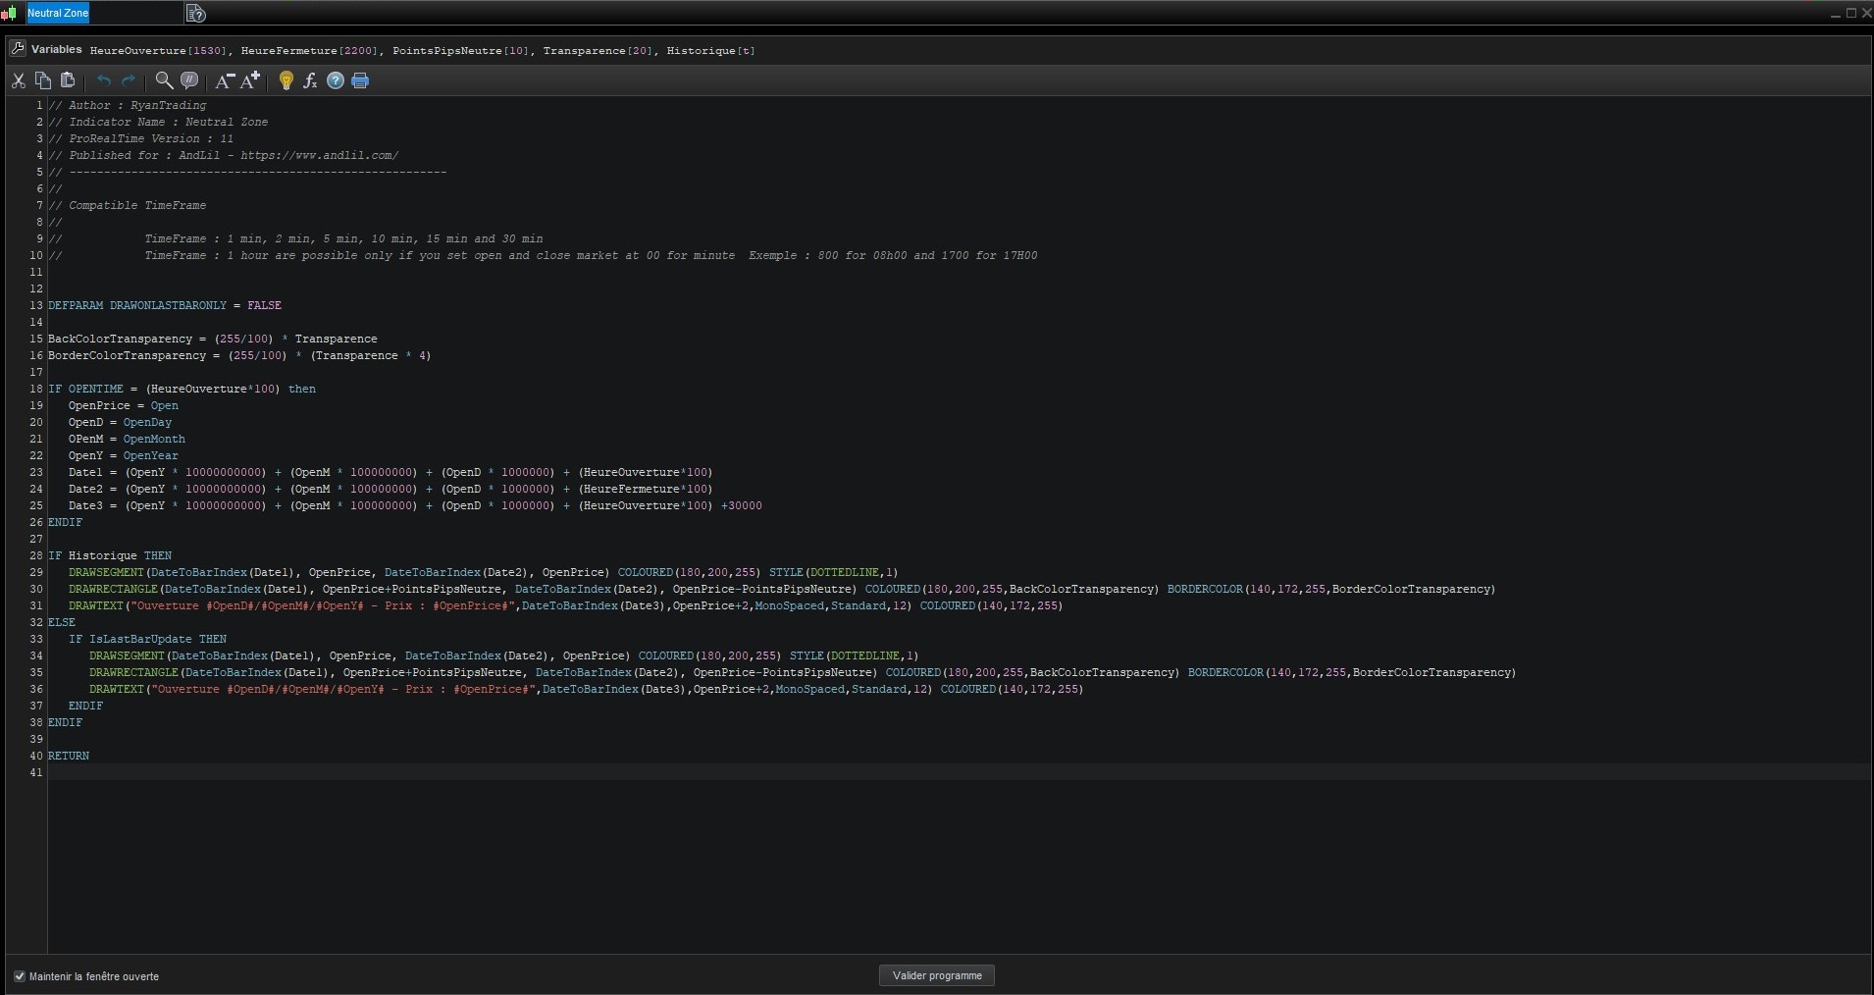
Task: Open the fx function insert tool
Action: tap(310, 80)
